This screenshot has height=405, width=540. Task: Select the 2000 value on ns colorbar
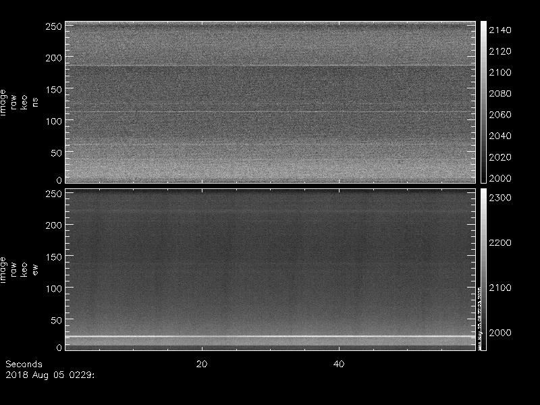click(500, 178)
